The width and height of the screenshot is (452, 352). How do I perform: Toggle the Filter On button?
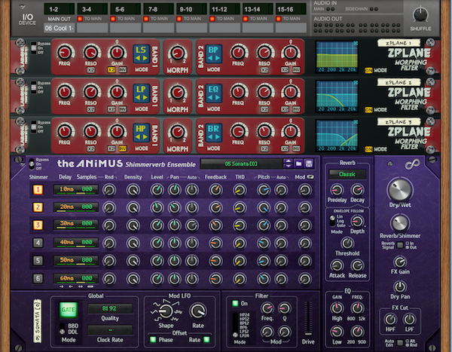235,303
